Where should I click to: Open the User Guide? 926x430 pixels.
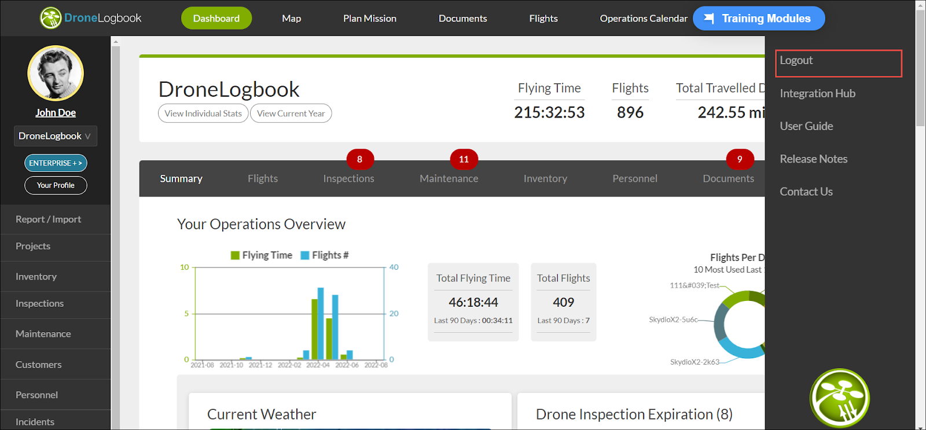pyautogui.click(x=806, y=126)
